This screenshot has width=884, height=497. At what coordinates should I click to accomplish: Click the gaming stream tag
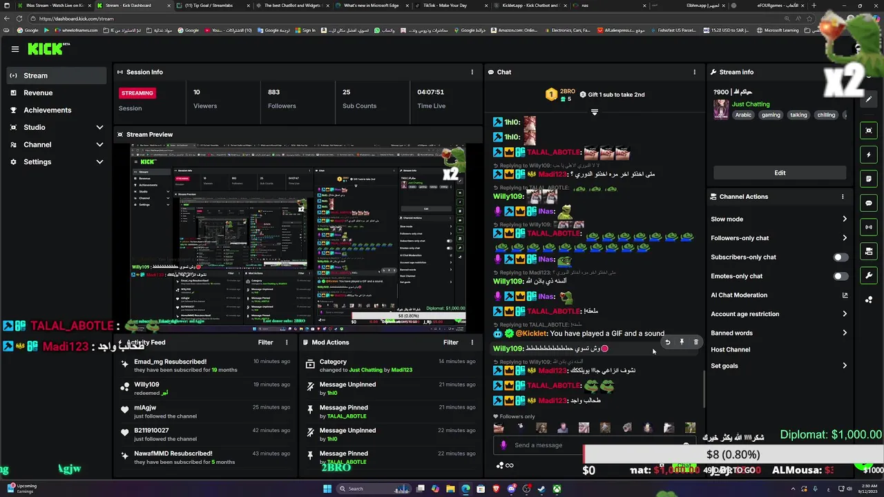771,115
